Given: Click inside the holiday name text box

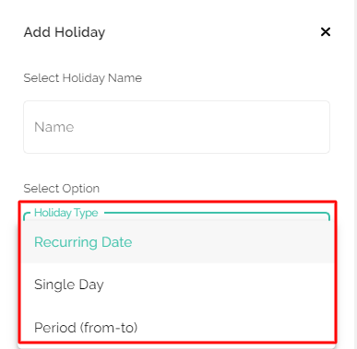Looking at the screenshot, I should tap(176, 127).
